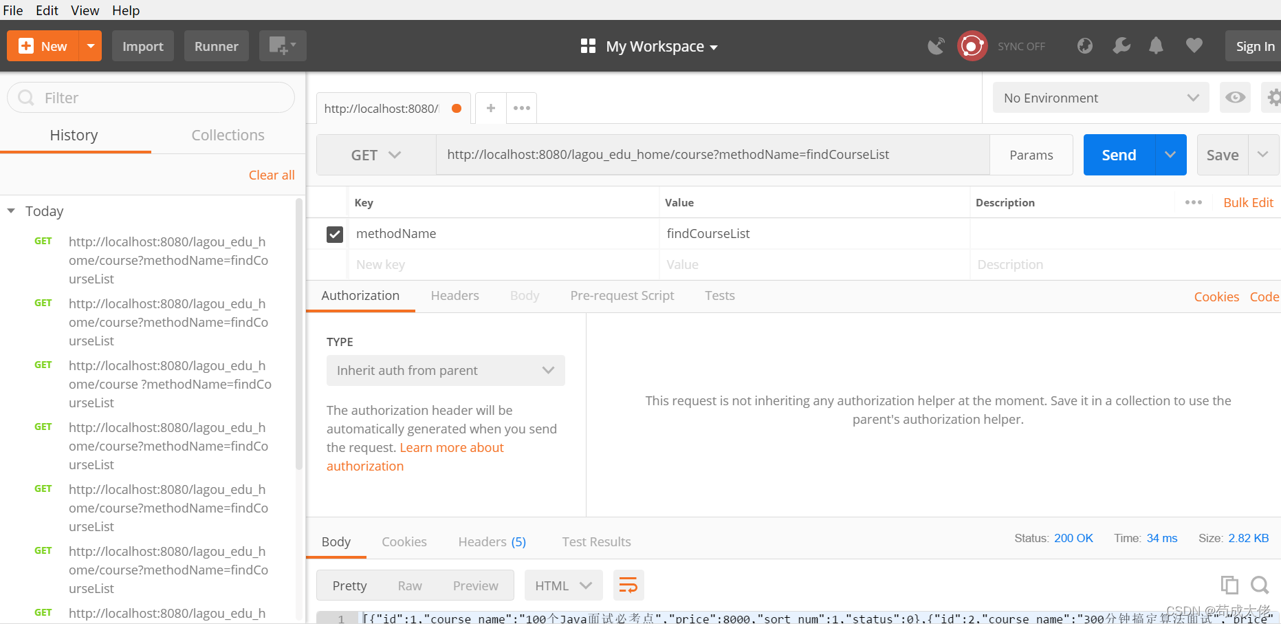Open Inherit auth from parent dropdown
The width and height of the screenshot is (1281, 624).
446,370
